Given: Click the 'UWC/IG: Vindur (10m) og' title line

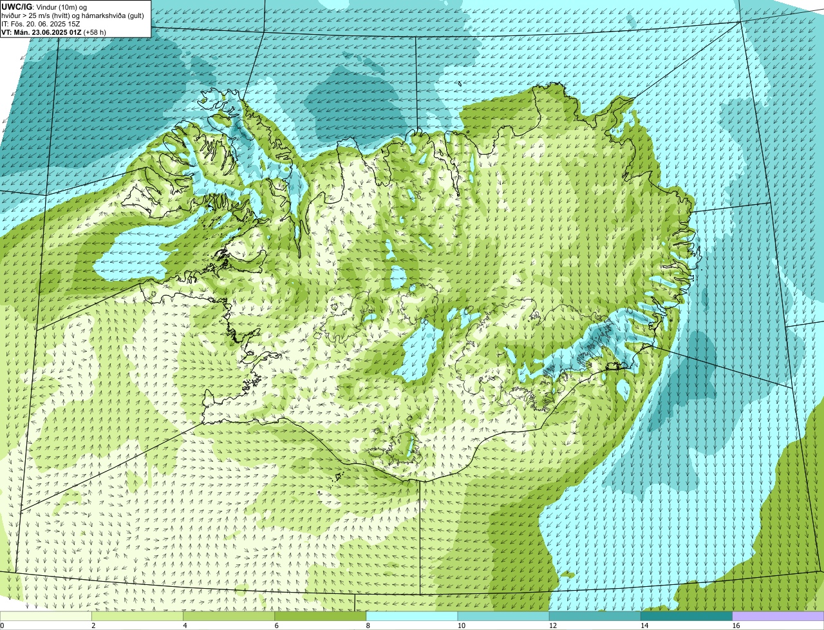Looking at the screenshot, I should (x=44, y=6).
